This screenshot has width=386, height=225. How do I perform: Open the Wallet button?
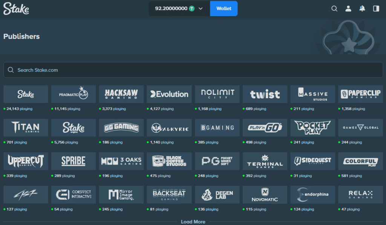(x=224, y=9)
